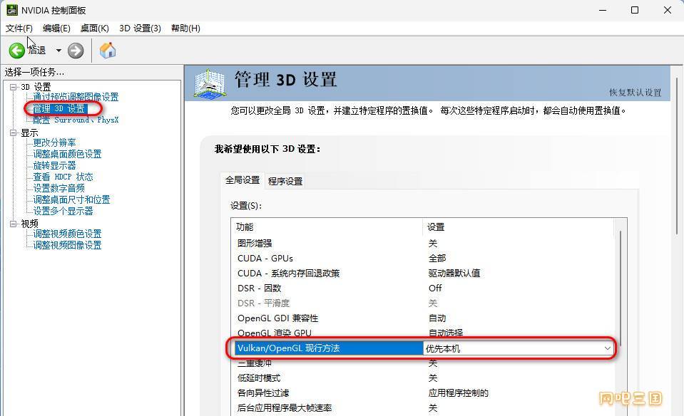Select 更改分辨率 in task tree
Viewport: 684px width, 416px height.
click(x=54, y=142)
